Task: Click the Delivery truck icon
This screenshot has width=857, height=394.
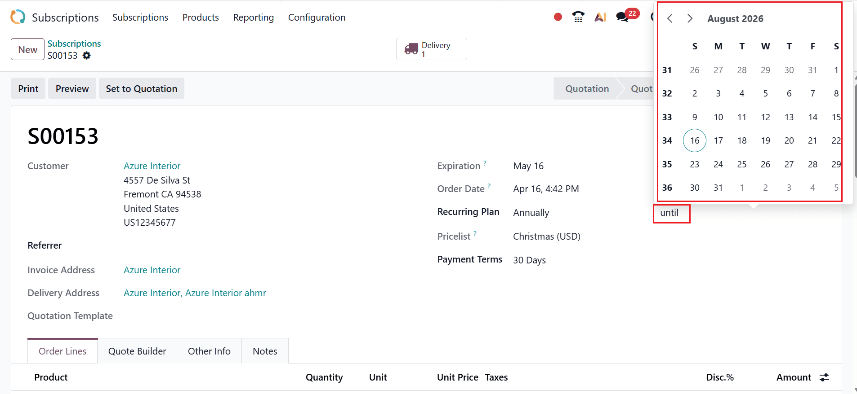Action: pos(411,49)
